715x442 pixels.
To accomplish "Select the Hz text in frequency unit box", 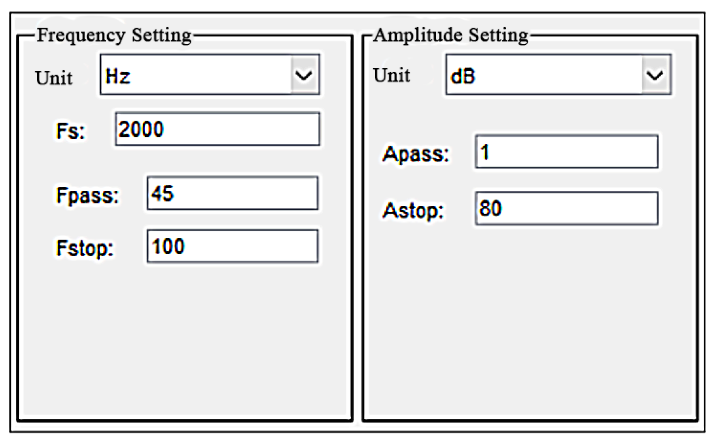I will coord(118,76).
